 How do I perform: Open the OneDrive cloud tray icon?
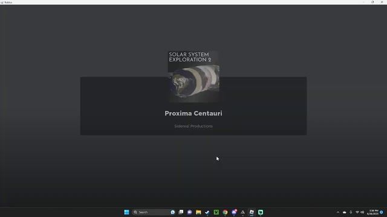point(345,212)
